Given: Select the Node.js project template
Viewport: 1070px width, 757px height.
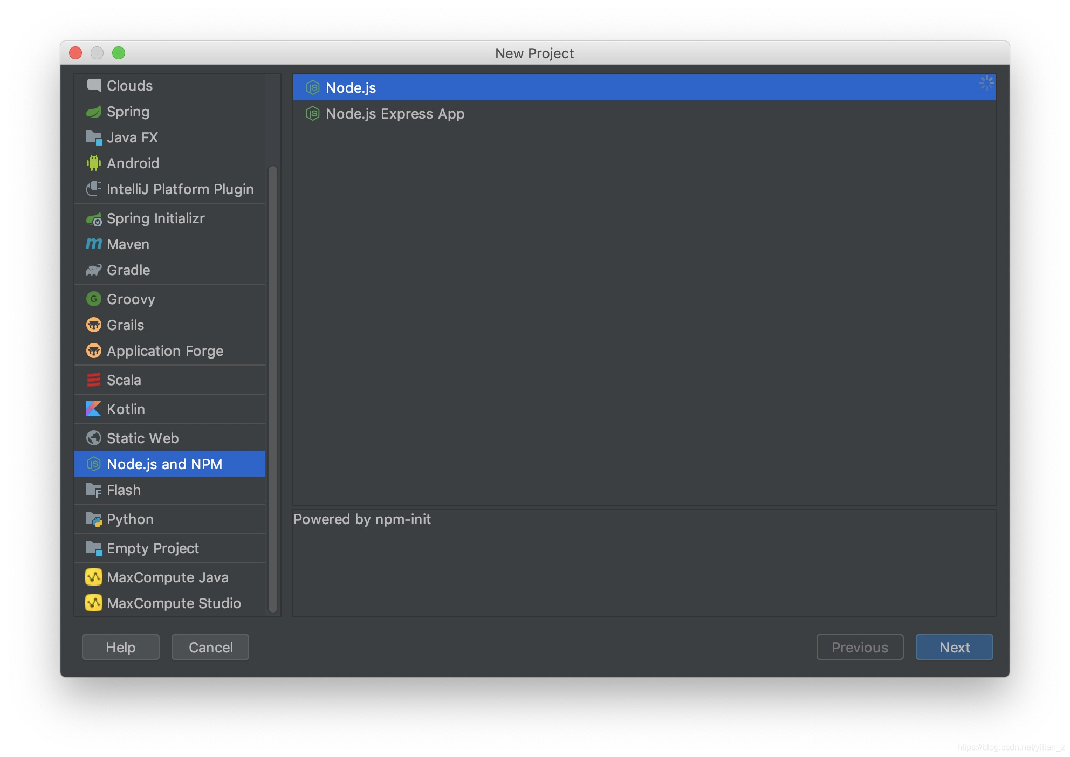Looking at the screenshot, I should point(351,88).
